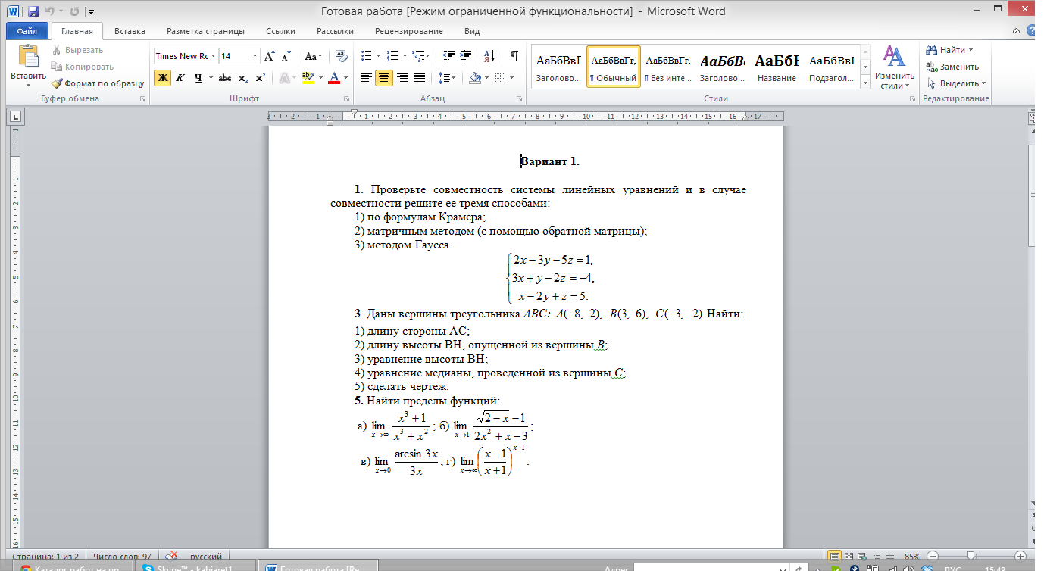The image size is (1047, 571).
Task: Click the multilevel list icon
Action: pyautogui.click(x=418, y=56)
